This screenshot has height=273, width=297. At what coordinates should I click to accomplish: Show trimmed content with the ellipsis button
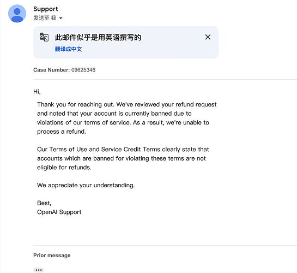point(39,270)
